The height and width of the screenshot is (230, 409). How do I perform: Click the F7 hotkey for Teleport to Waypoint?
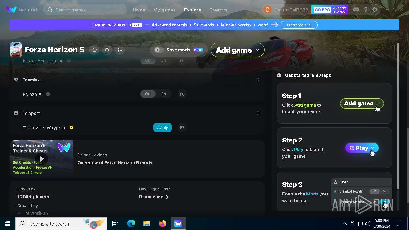(x=182, y=127)
